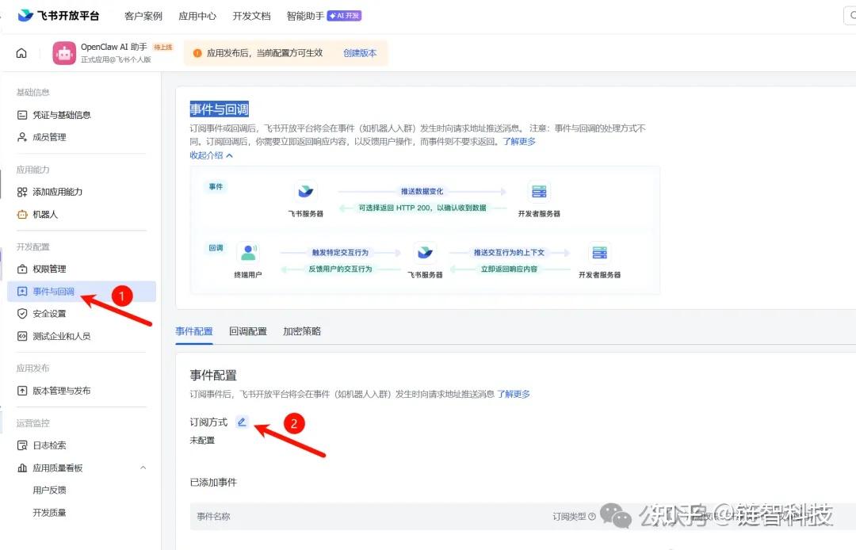This screenshot has height=550, width=856.
Task: Click the 未配置 status text
Action: point(202,441)
